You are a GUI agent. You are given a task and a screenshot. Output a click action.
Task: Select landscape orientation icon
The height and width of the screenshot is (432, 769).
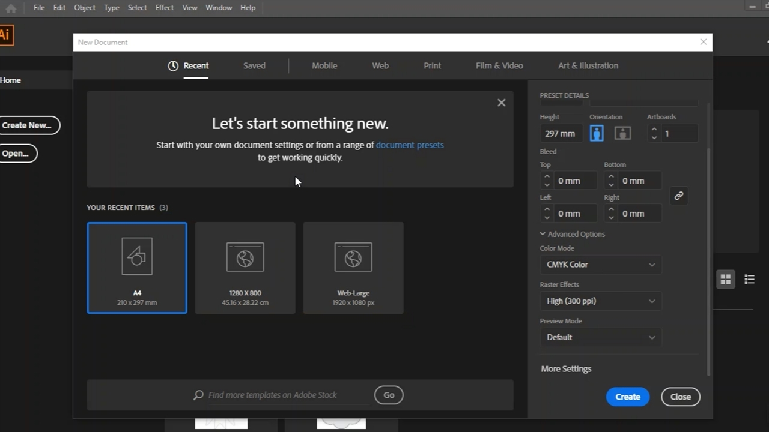[x=622, y=133]
